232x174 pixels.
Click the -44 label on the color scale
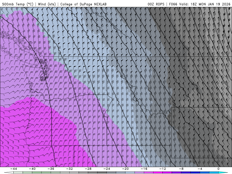coord(14,169)
